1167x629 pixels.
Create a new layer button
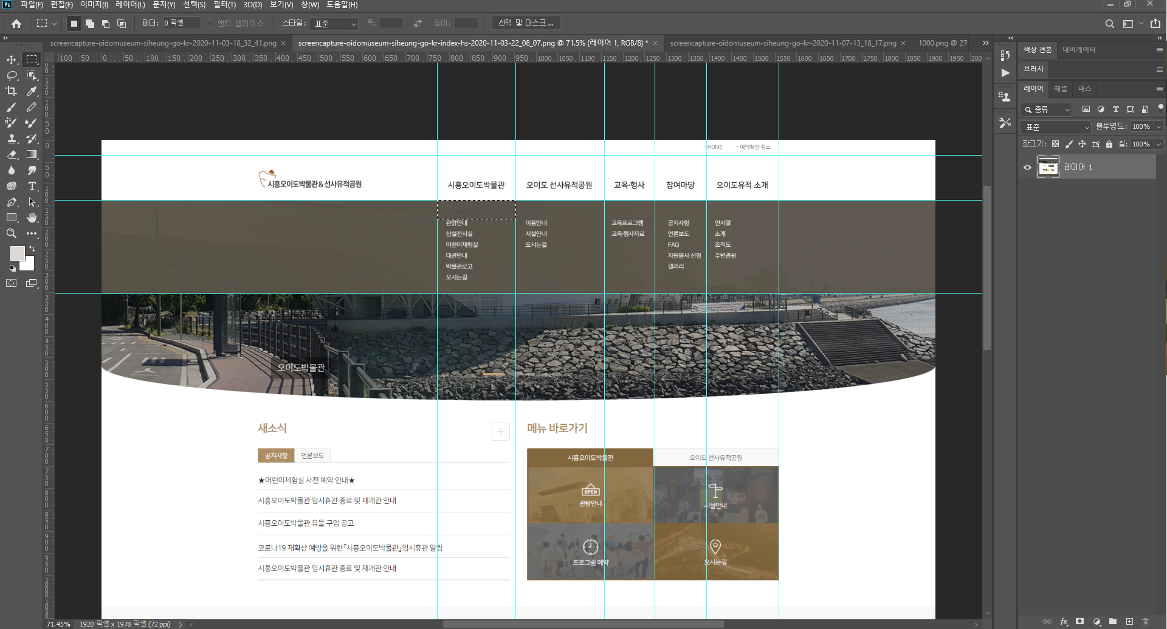(1129, 622)
